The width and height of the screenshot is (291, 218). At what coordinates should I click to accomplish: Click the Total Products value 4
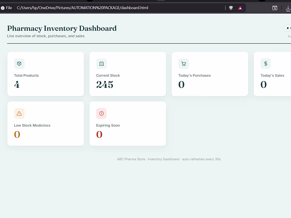[x=17, y=85]
